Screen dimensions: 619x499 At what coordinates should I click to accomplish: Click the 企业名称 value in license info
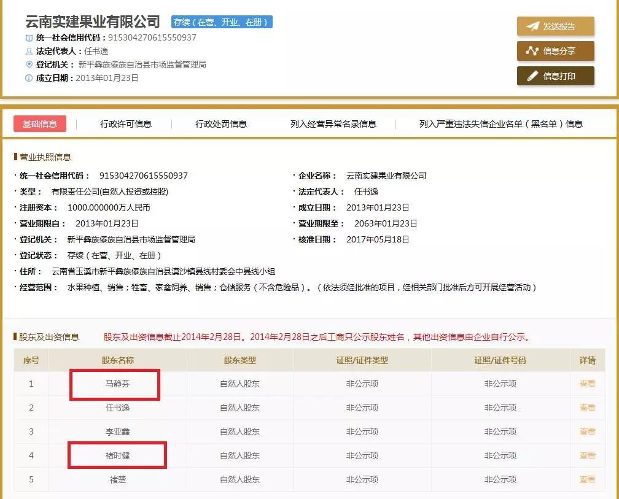tap(386, 176)
